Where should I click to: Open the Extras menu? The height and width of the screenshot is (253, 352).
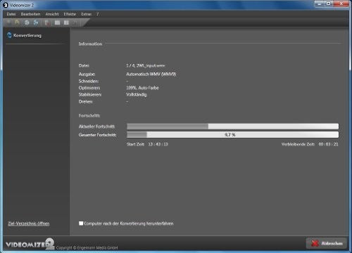click(86, 14)
